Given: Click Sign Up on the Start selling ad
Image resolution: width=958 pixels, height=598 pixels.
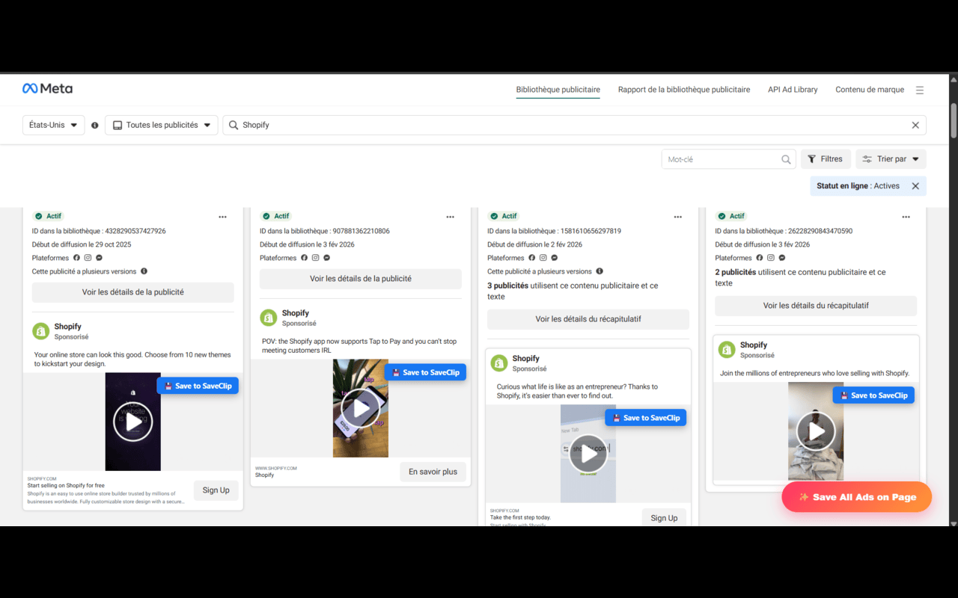Looking at the screenshot, I should coord(216,490).
